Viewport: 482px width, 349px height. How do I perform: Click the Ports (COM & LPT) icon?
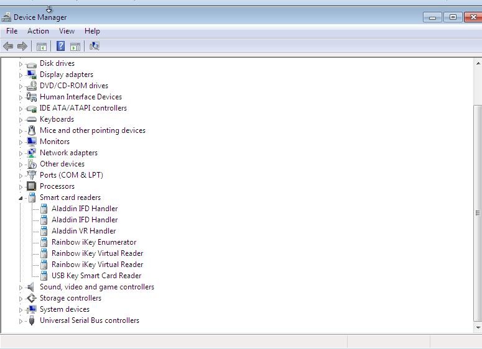[x=31, y=175]
